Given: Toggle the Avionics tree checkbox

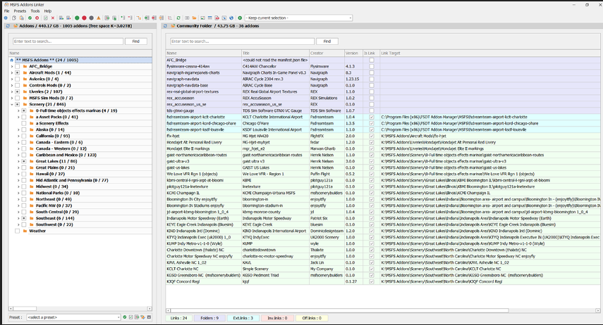Looking at the screenshot, I should [x=18, y=79].
